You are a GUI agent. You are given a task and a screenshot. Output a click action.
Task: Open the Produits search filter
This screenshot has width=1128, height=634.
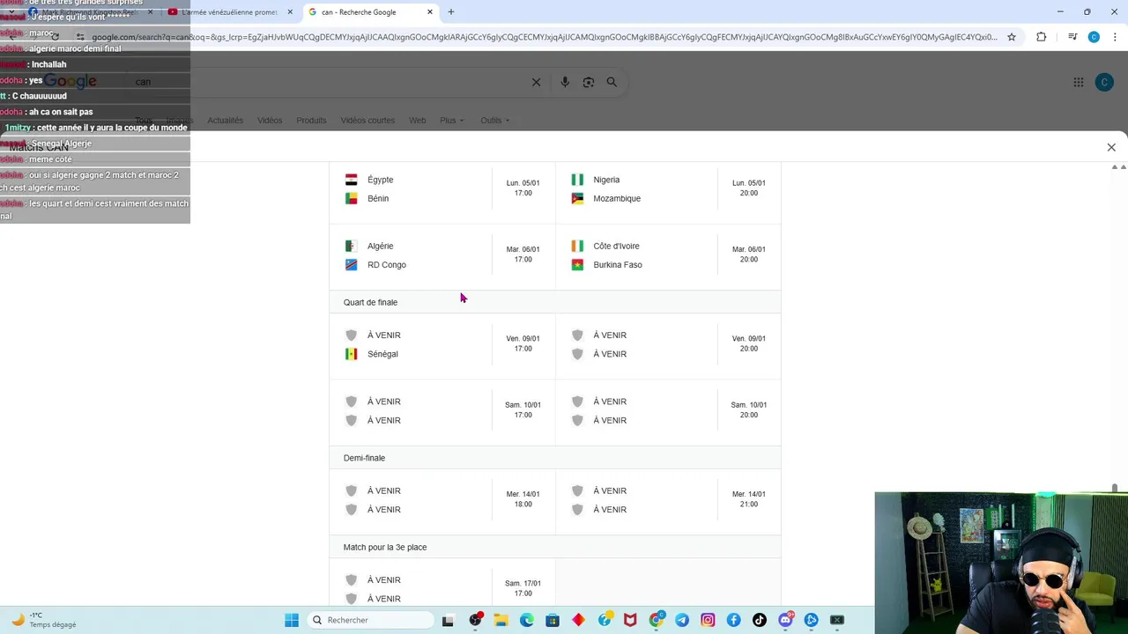[x=311, y=121]
